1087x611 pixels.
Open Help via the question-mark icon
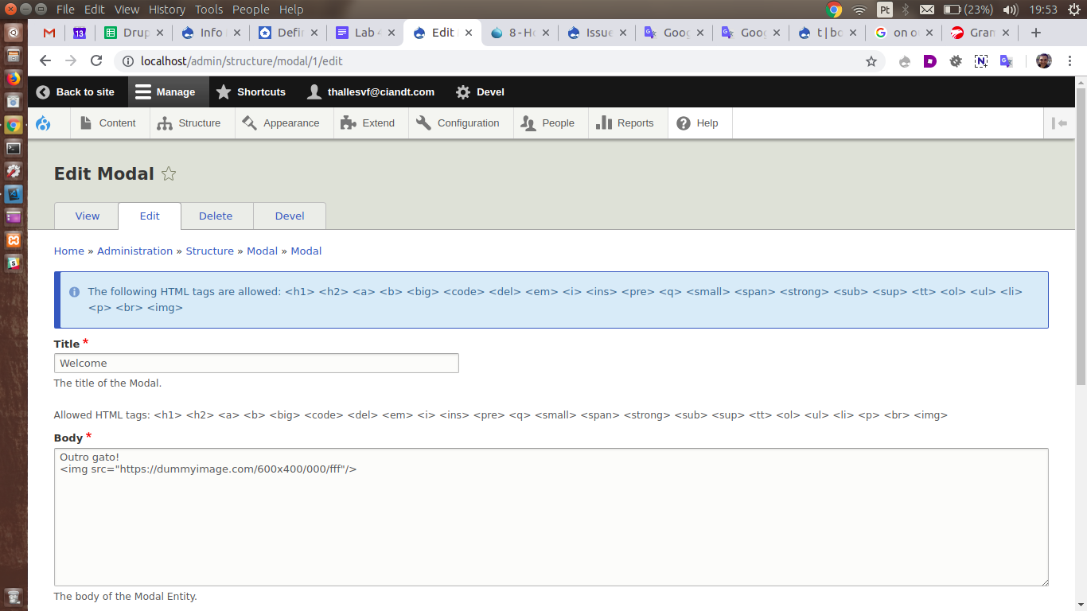(682, 123)
